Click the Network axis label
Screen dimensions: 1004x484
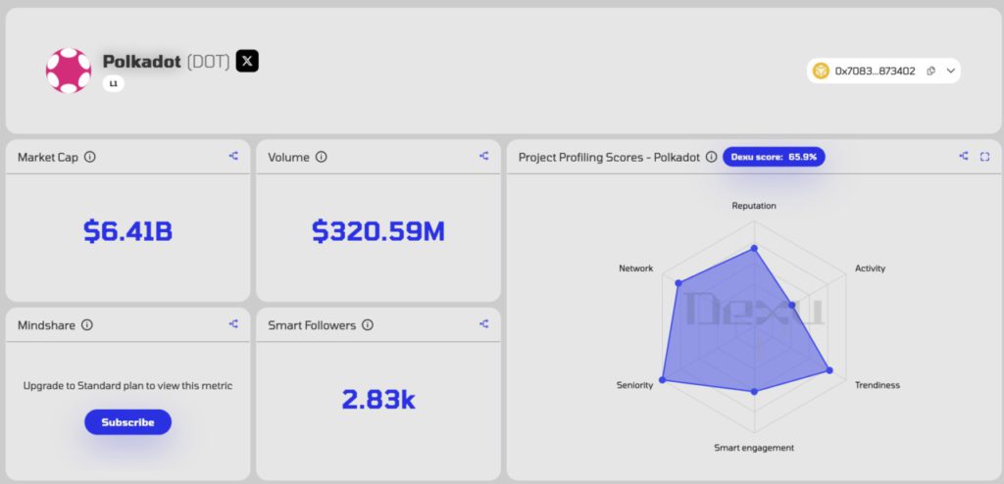tap(635, 268)
